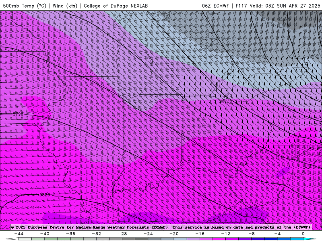
Task: Click the 0 colorbar scale label
Action: pyautogui.click(x=303, y=234)
